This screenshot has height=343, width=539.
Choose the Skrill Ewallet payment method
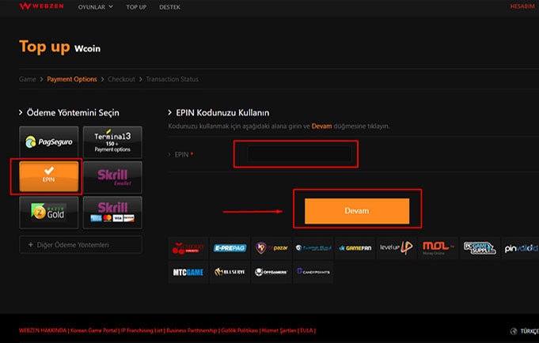tap(112, 177)
